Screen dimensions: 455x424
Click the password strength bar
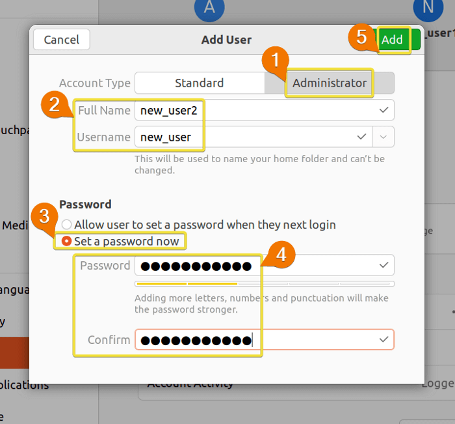click(265, 283)
